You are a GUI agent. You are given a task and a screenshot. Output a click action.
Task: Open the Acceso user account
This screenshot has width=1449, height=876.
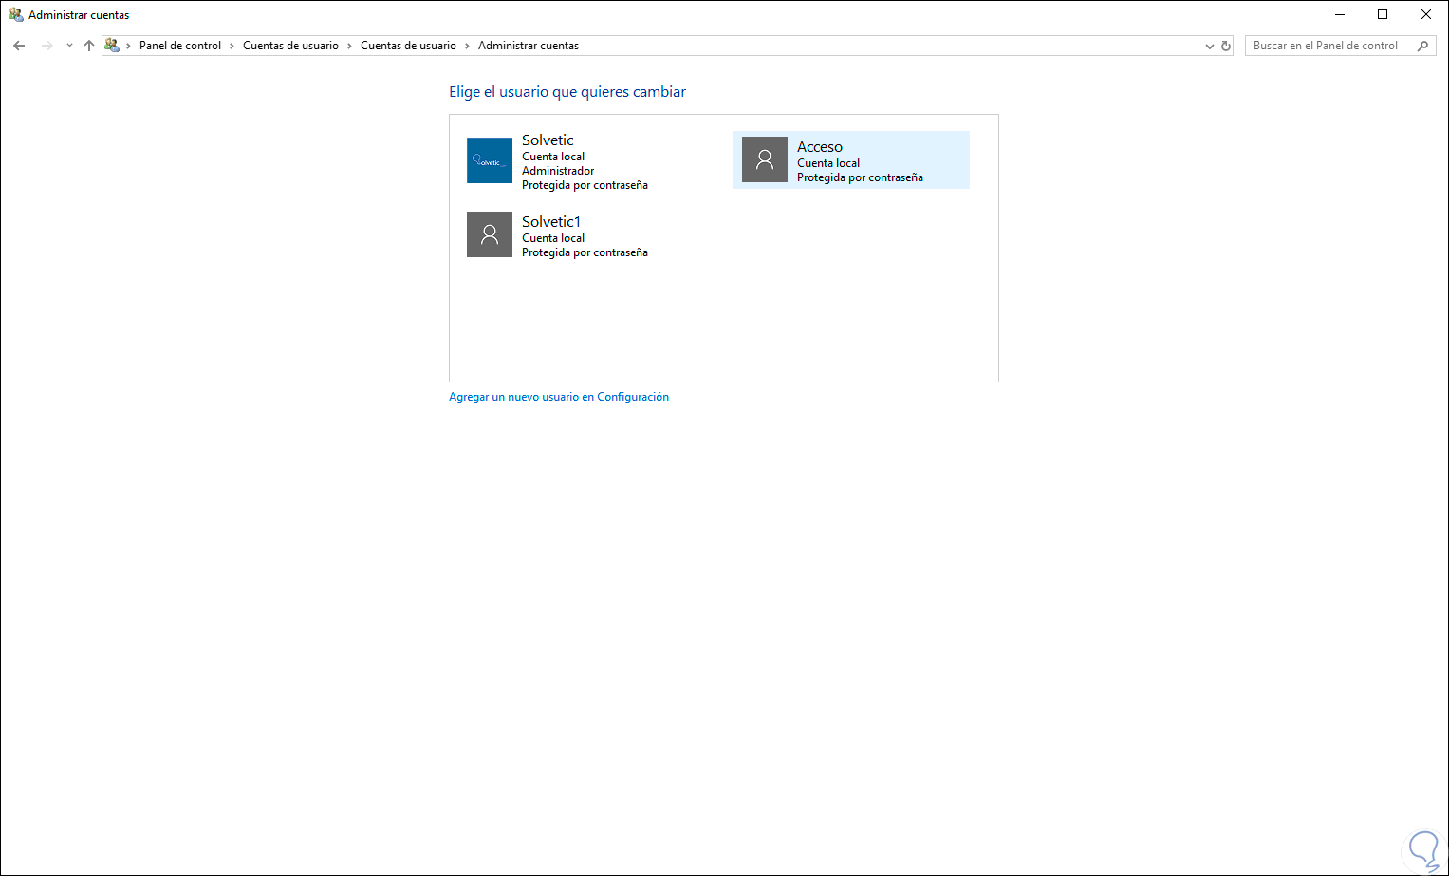point(851,159)
